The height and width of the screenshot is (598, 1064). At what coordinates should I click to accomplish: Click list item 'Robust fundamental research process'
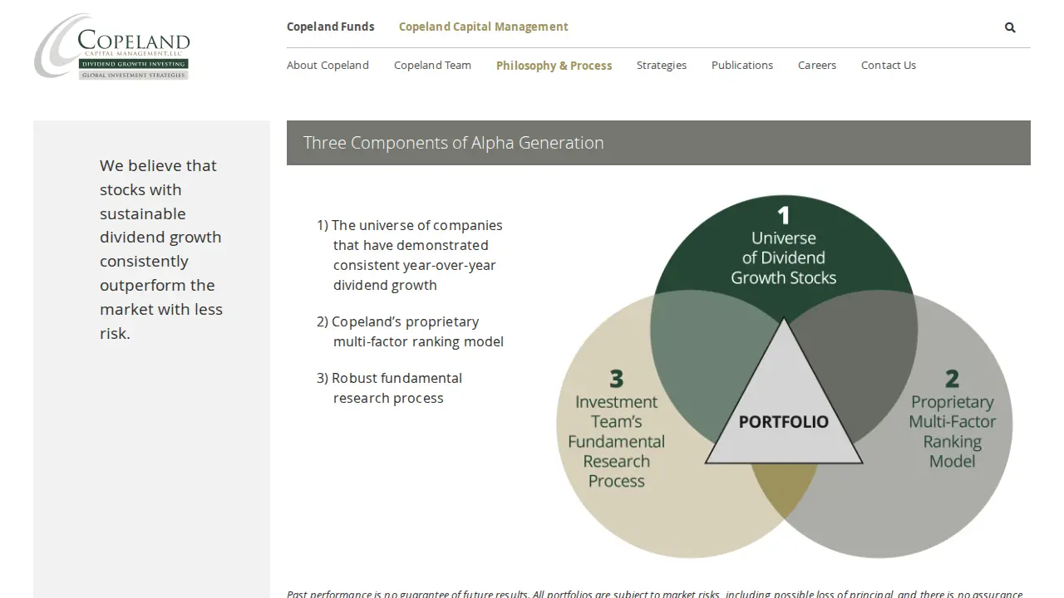pos(389,388)
